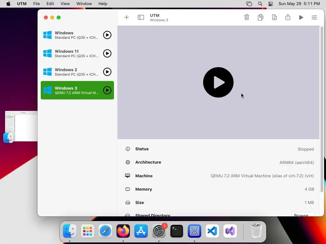Click the ARM64 (aarch64) architecture value
326x244 pixels.
[296, 162]
